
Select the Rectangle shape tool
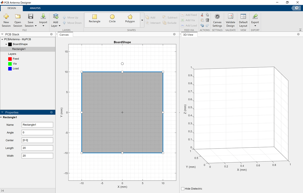pyautogui.click(x=94, y=19)
